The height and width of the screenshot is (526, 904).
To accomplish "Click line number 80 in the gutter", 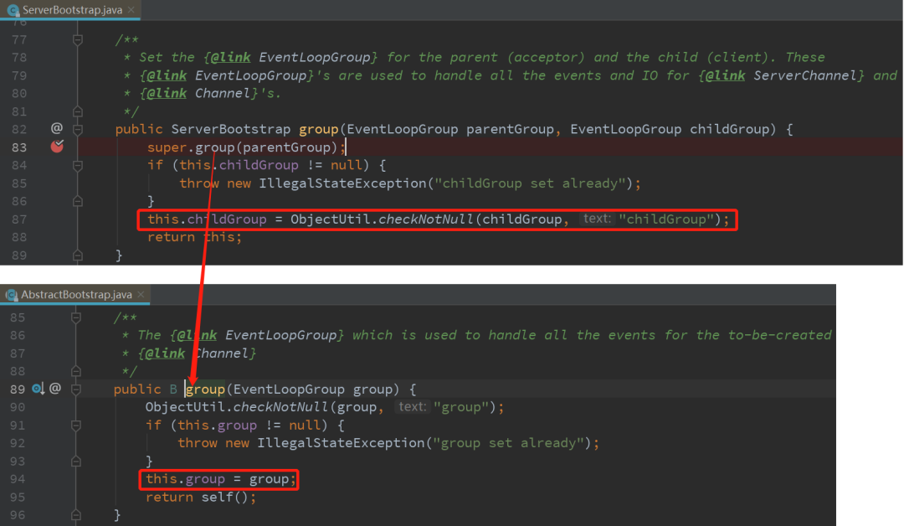I will pyautogui.click(x=19, y=94).
